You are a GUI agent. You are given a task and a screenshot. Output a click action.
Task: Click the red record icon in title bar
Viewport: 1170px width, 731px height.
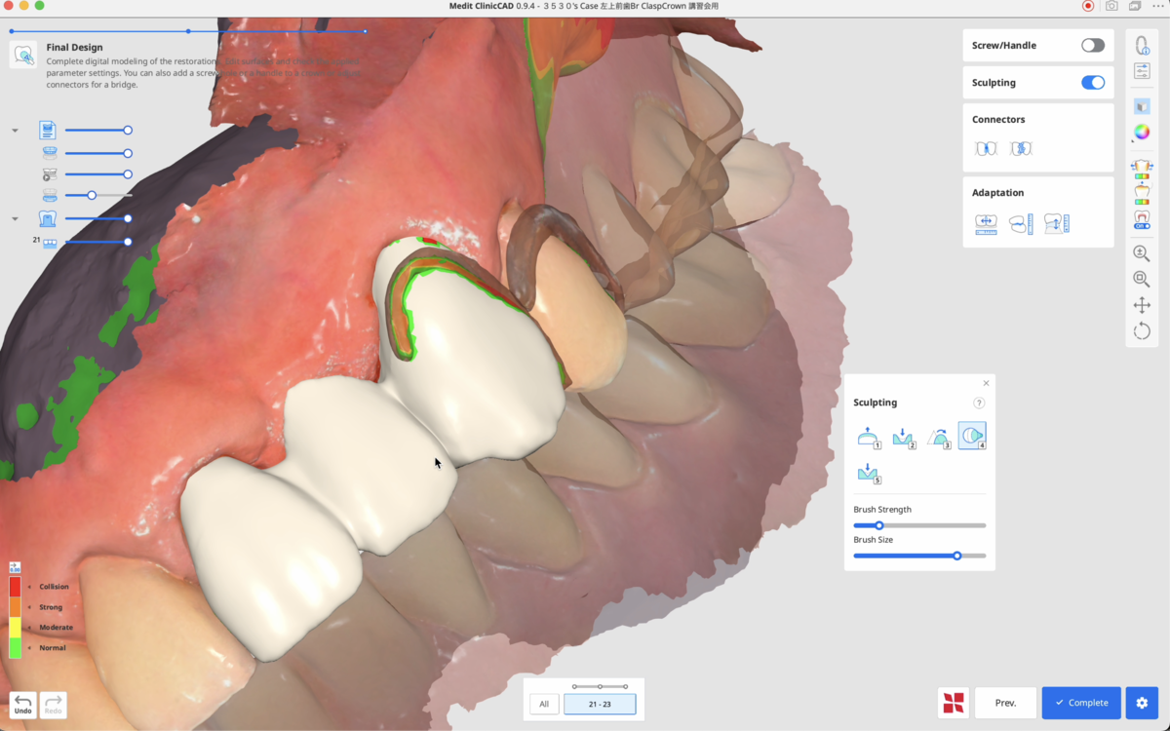(1088, 6)
